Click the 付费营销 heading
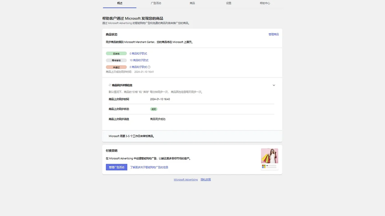Screen dimensions: 385x216 [x=112, y=151]
